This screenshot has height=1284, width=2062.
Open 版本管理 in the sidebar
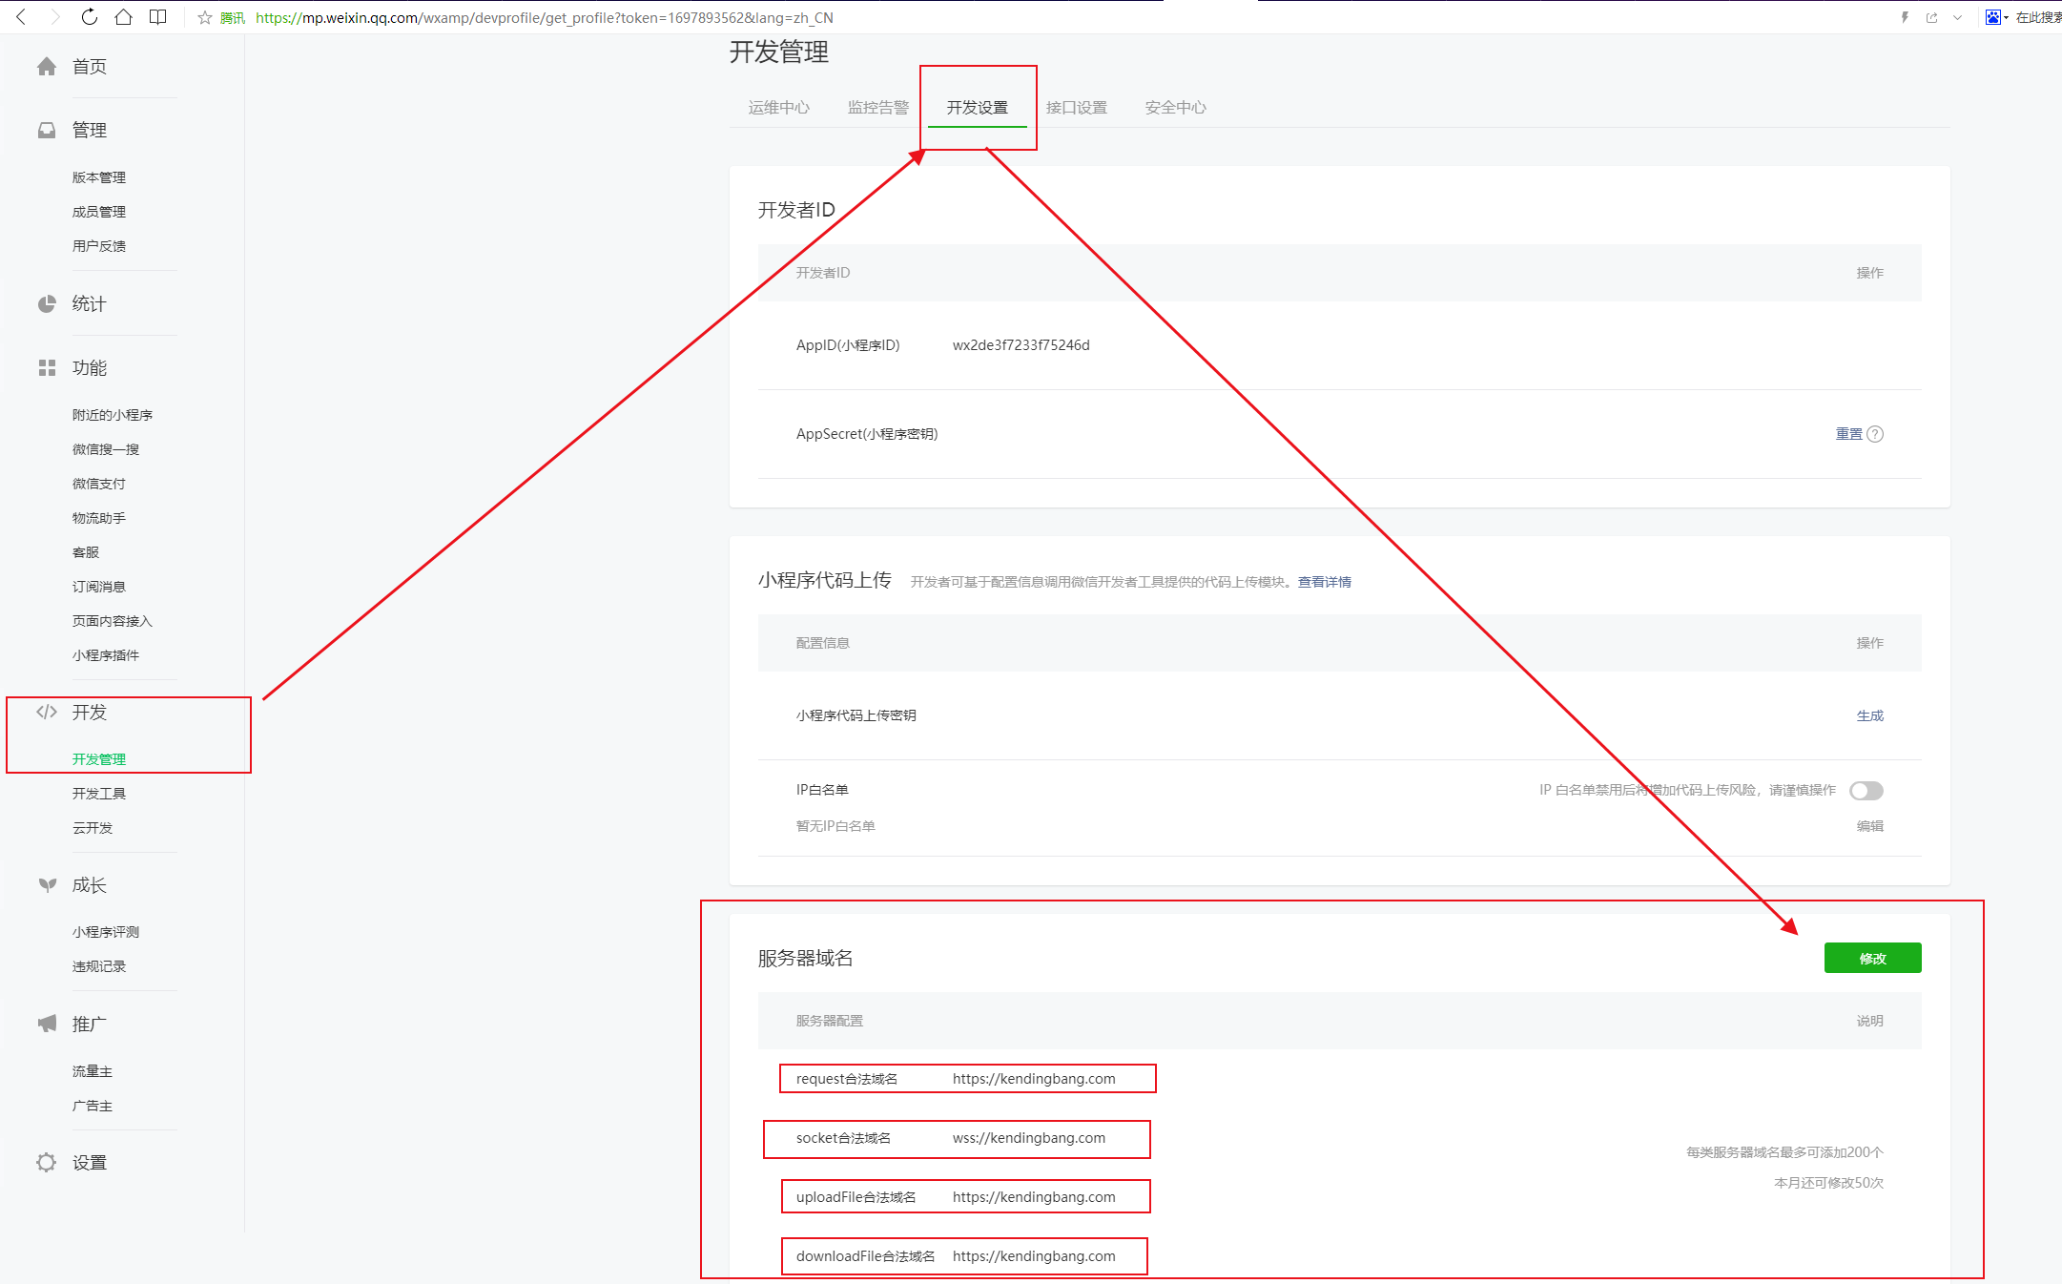coord(99,177)
